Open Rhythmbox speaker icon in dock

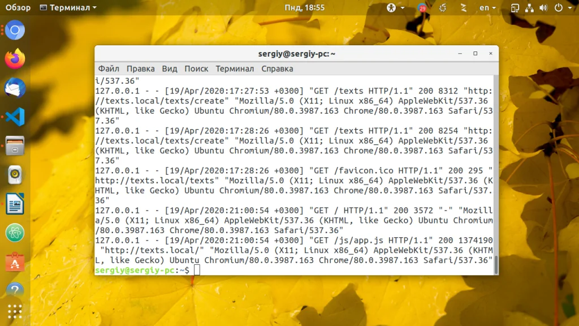point(15,174)
